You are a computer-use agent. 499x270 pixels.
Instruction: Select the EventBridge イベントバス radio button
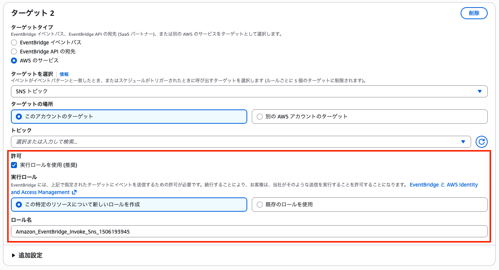point(14,42)
